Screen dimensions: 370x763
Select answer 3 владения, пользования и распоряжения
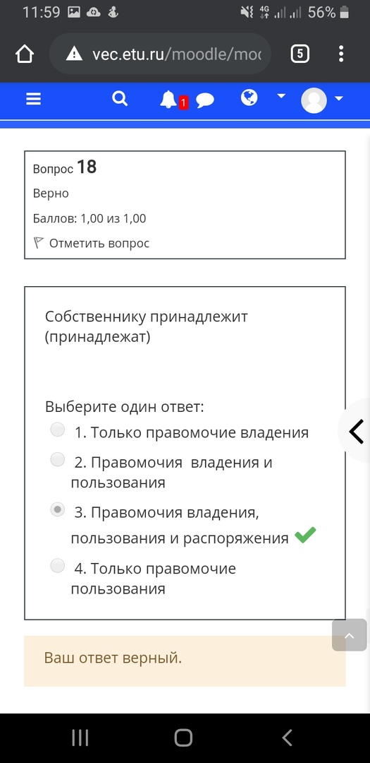[x=58, y=509]
